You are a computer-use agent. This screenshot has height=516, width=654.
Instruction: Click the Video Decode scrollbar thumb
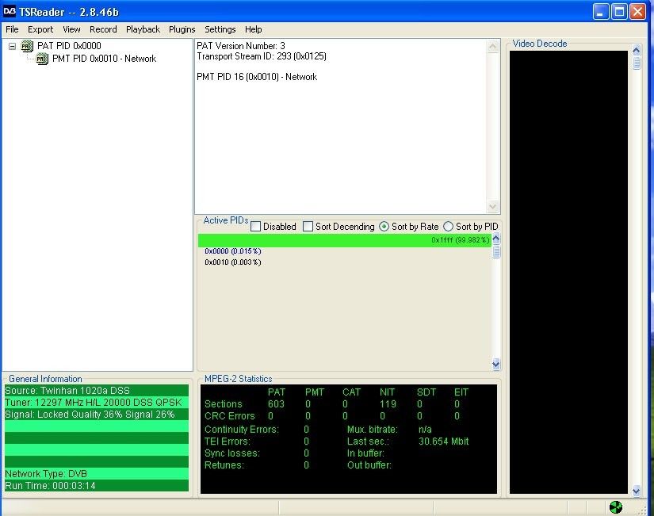636,63
